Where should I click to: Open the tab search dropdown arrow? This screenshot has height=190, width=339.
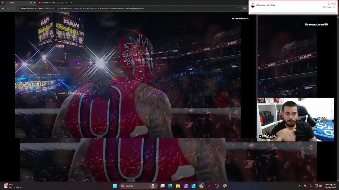[3, 3]
